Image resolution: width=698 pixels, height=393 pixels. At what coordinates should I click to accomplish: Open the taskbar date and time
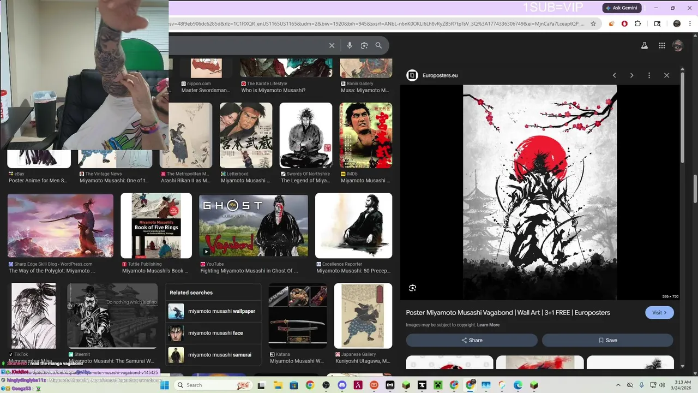pyautogui.click(x=682, y=385)
